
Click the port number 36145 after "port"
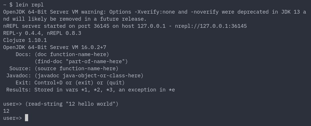(101, 26)
